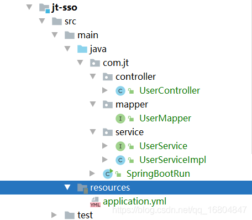Collapse the jt-sso module node
252x220 pixels.
pos(29,7)
